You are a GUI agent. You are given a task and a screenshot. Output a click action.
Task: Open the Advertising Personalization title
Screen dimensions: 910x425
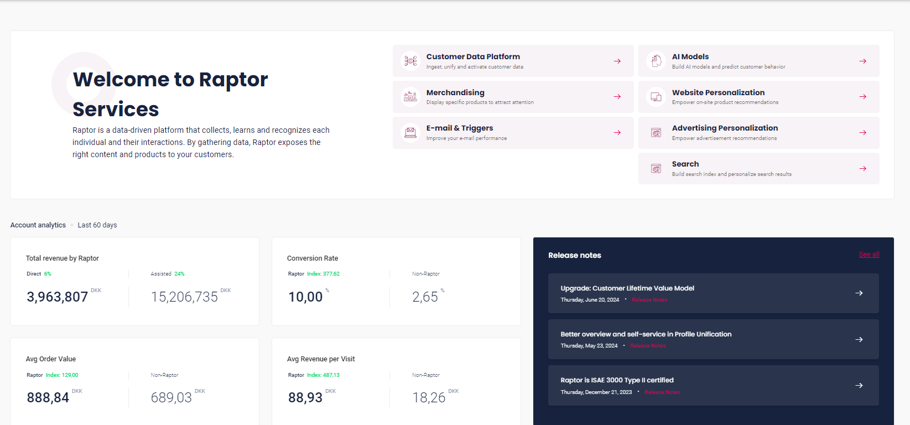725,128
